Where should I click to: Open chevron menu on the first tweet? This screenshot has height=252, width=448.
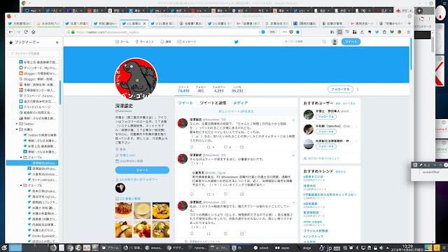(293, 120)
